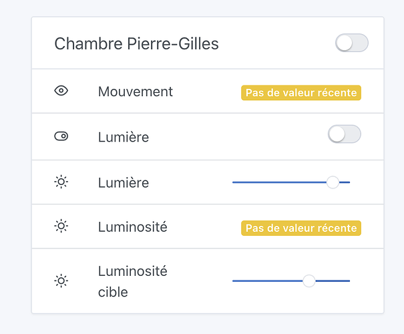Click the Luminosité label with the badge
The width and height of the screenshot is (404, 334).
coord(132,227)
